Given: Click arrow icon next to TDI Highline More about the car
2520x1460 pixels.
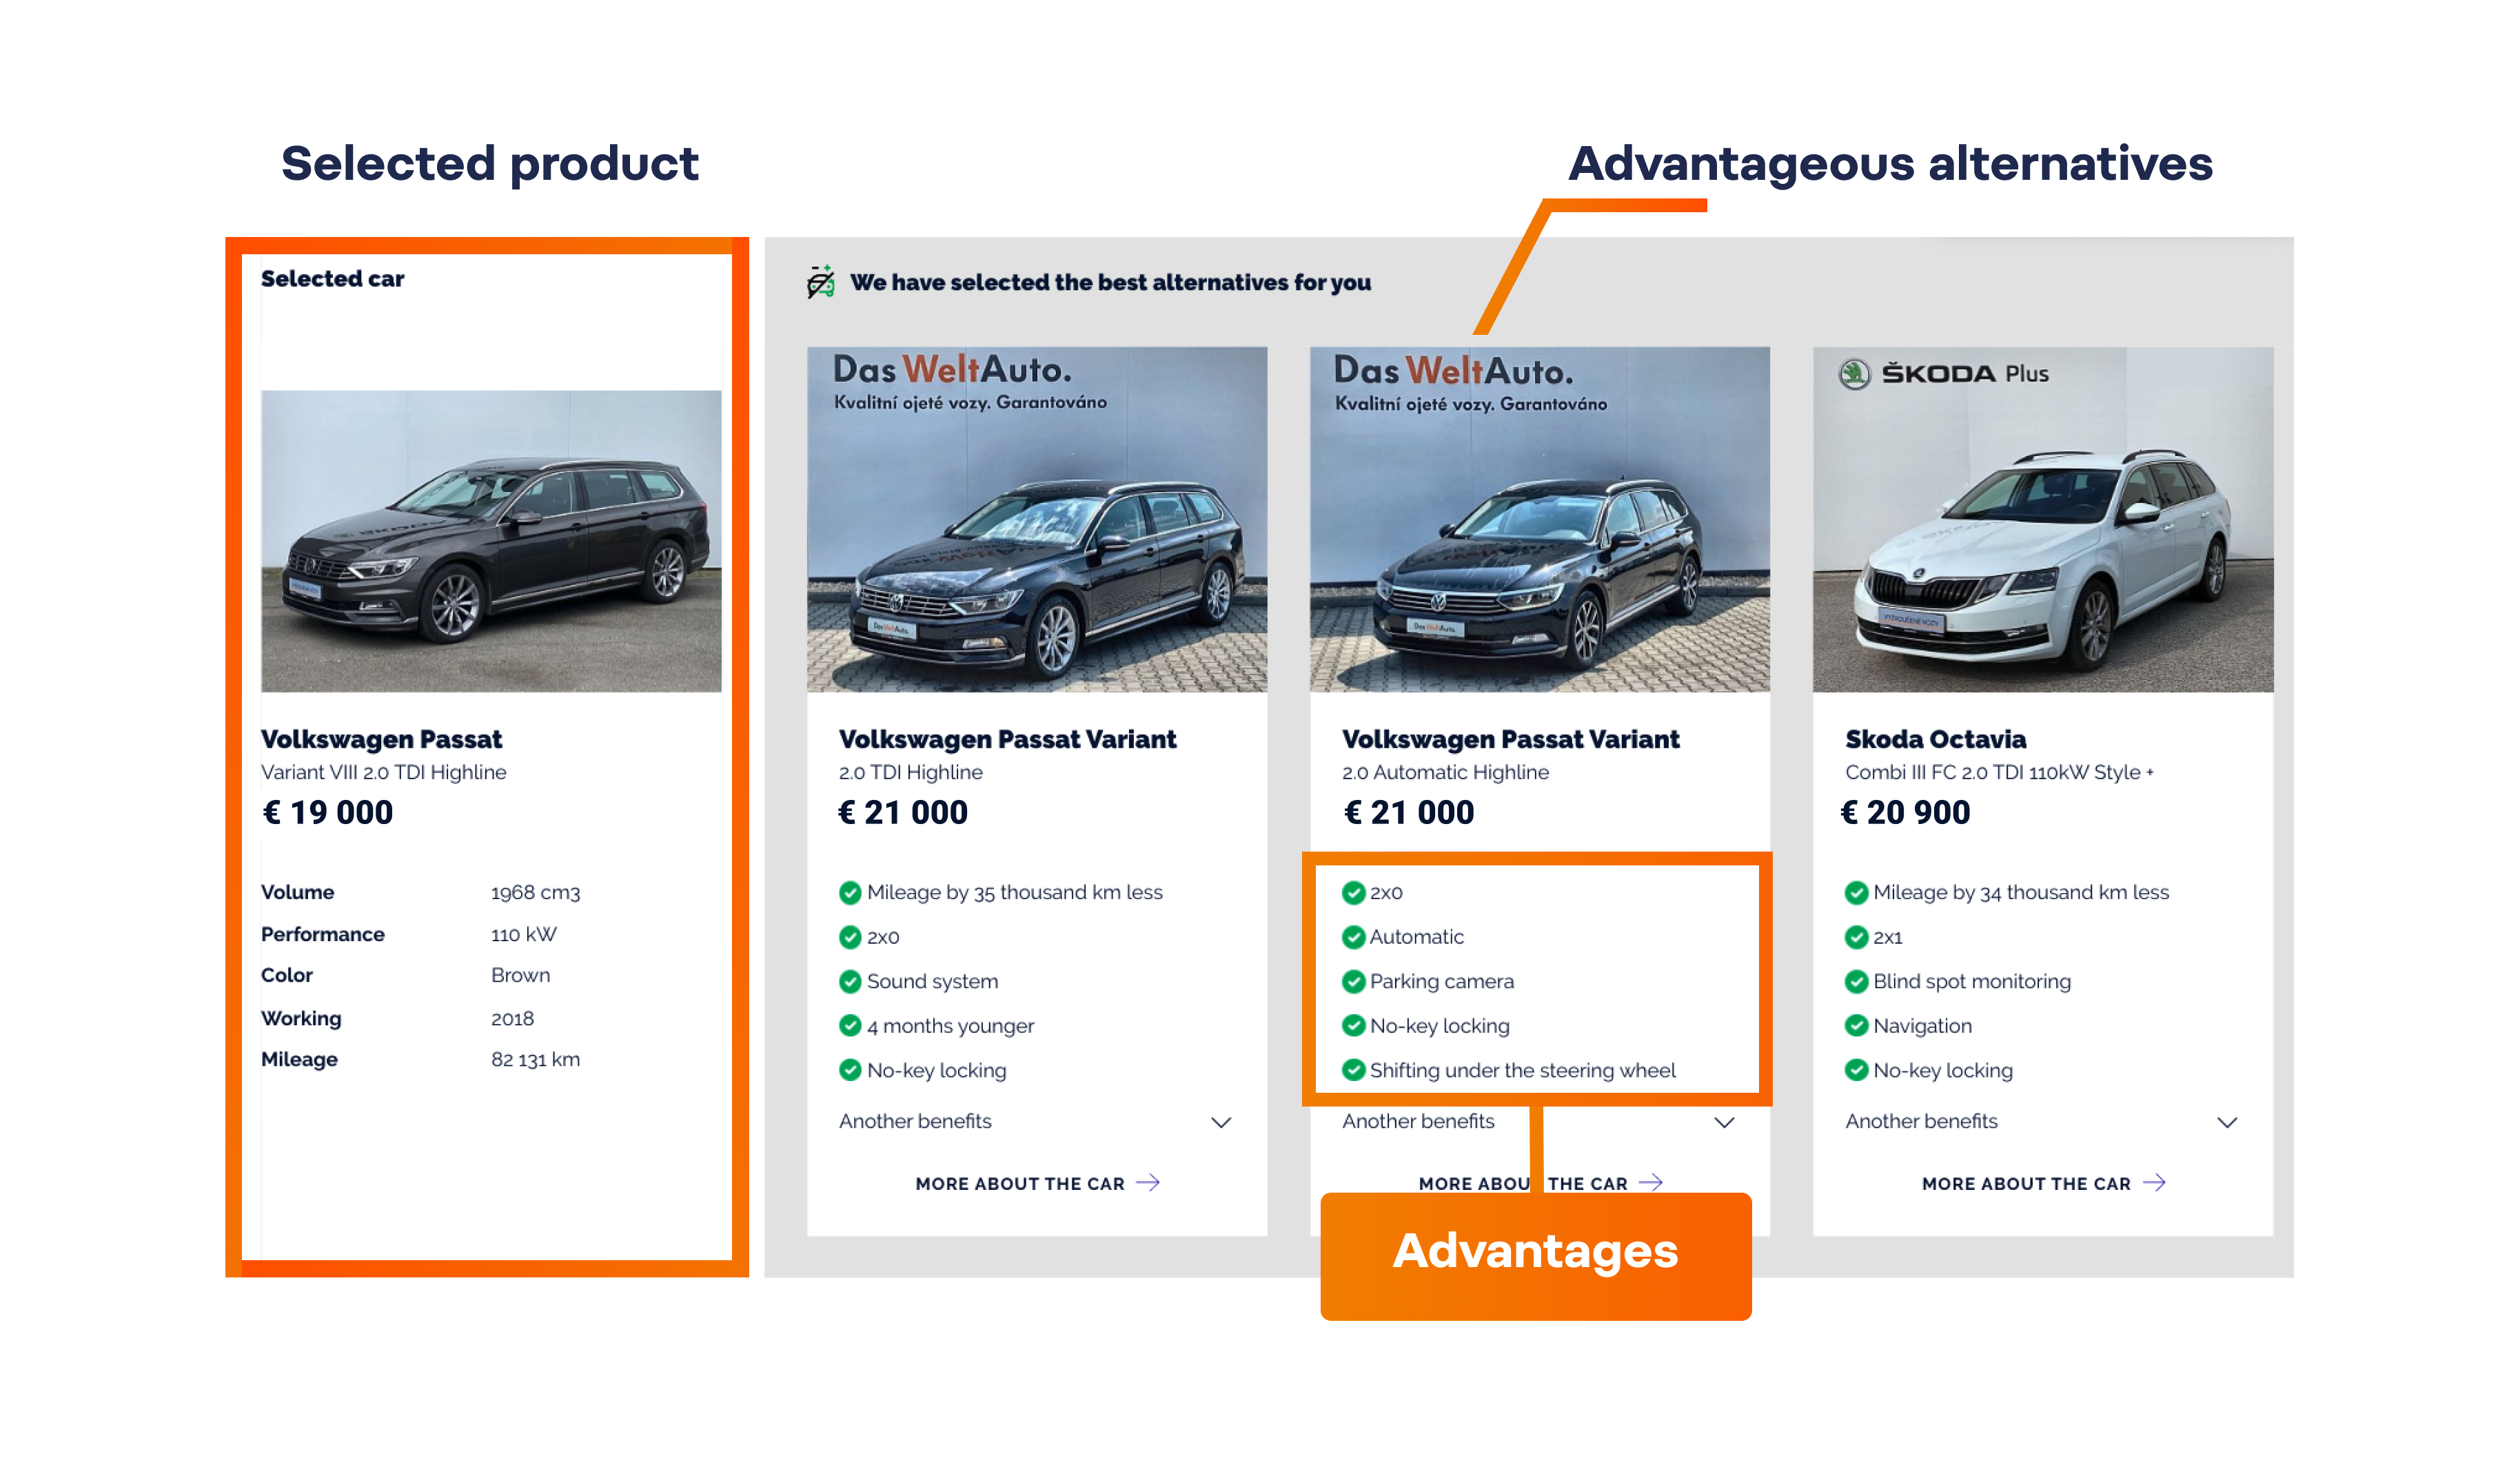Looking at the screenshot, I should pyautogui.click(x=1148, y=1182).
